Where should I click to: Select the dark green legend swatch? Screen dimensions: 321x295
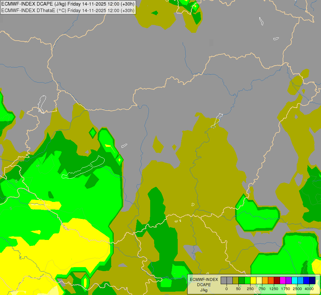click(242, 280)
